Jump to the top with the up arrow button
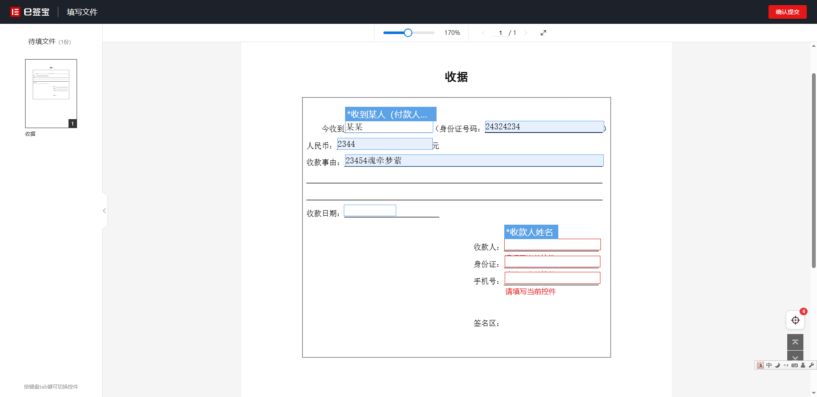The height and width of the screenshot is (397, 817). click(x=795, y=342)
